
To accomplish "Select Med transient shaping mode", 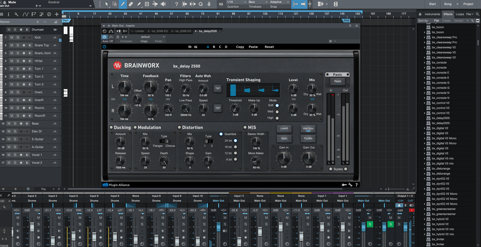I will [x=277, y=112].
